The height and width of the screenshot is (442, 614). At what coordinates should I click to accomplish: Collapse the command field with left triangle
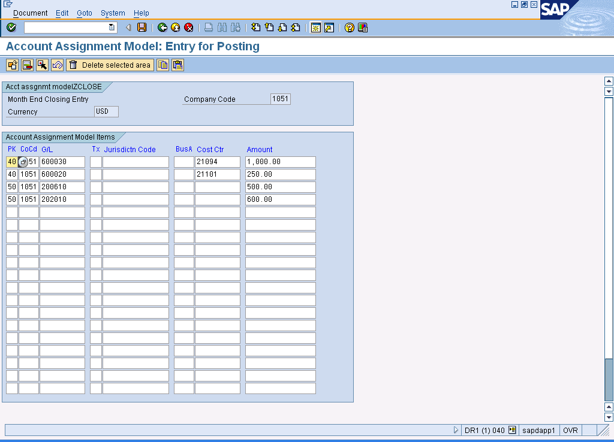pyautogui.click(x=128, y=28)
